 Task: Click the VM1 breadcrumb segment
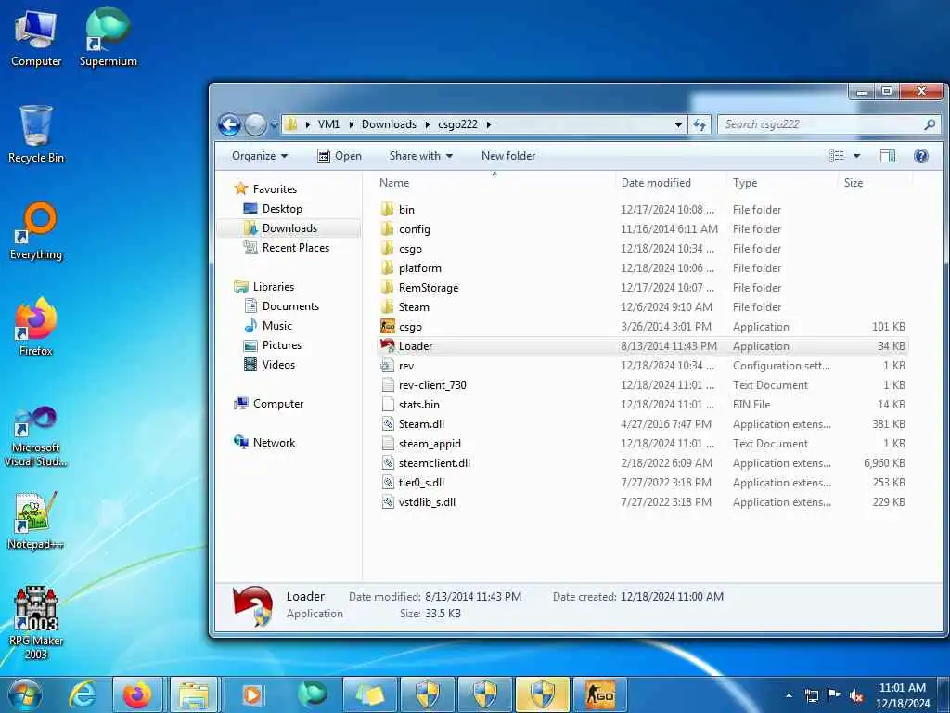click(x=328, y=124)
